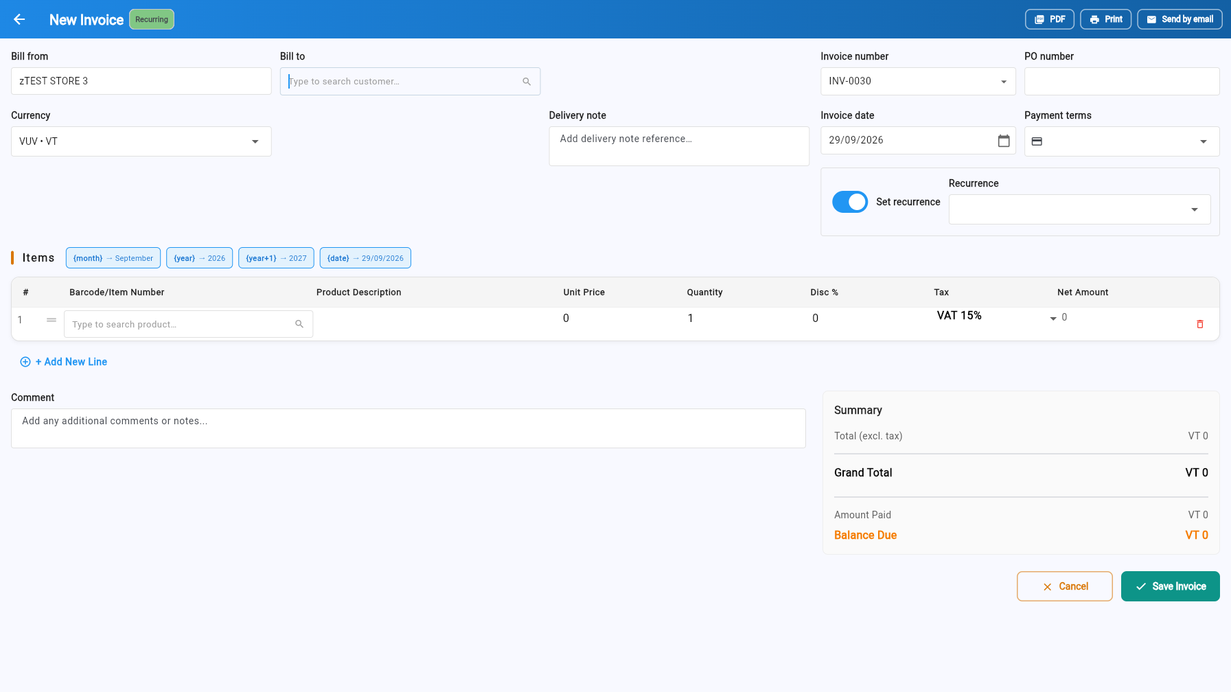The image size is (1231, 692).
Task: Focus the Bill from field
Action: (x=141, y=81)
